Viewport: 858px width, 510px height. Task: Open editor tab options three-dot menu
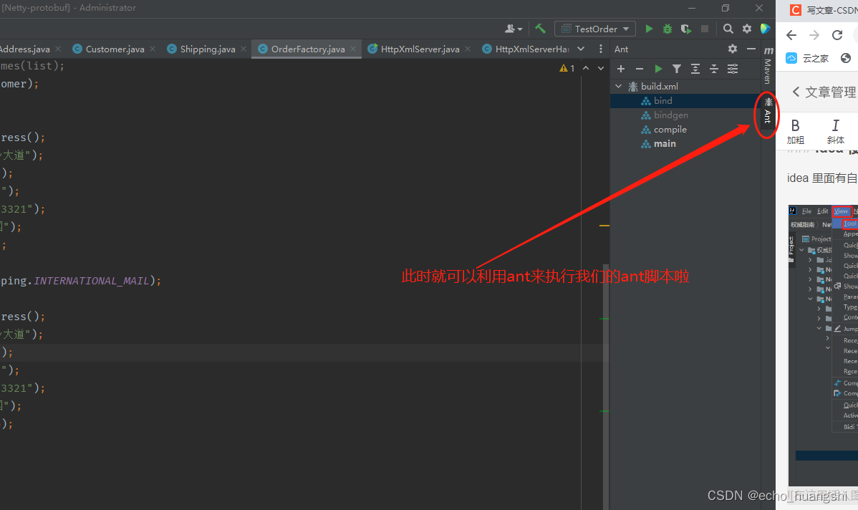[601, 49]
